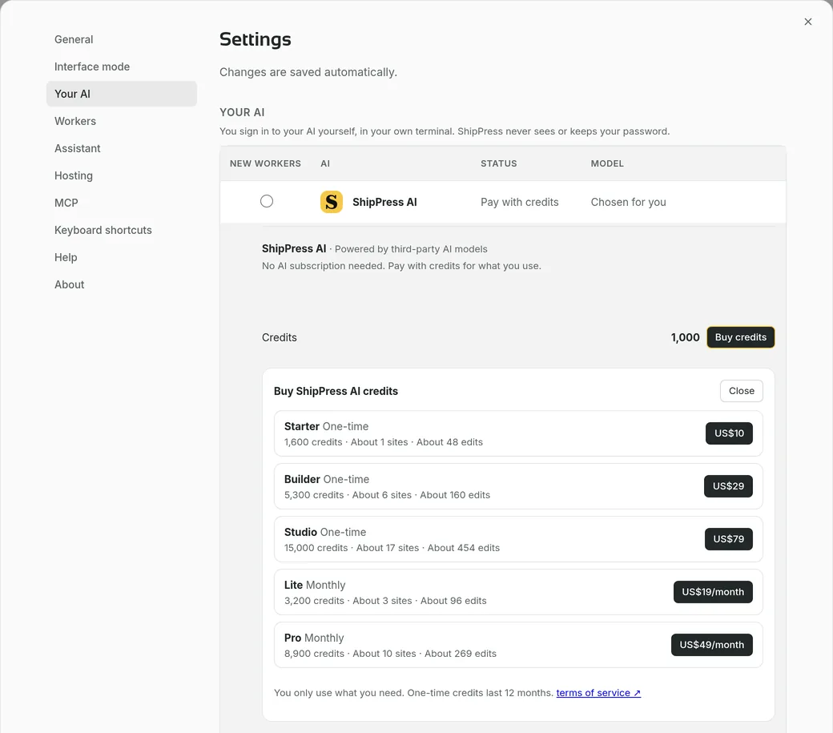Click the STATUS column header
This screenshot has height=733, width=833.
tap(498, 163)
